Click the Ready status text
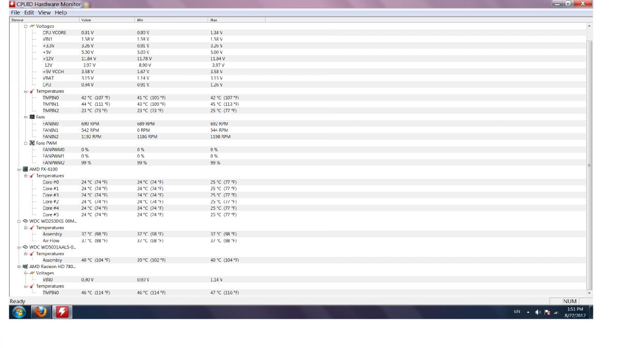Viewport: 620px width, 348px height. (x=18, y=301)
